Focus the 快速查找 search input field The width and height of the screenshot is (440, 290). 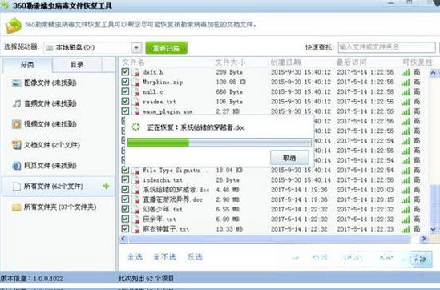386,47
